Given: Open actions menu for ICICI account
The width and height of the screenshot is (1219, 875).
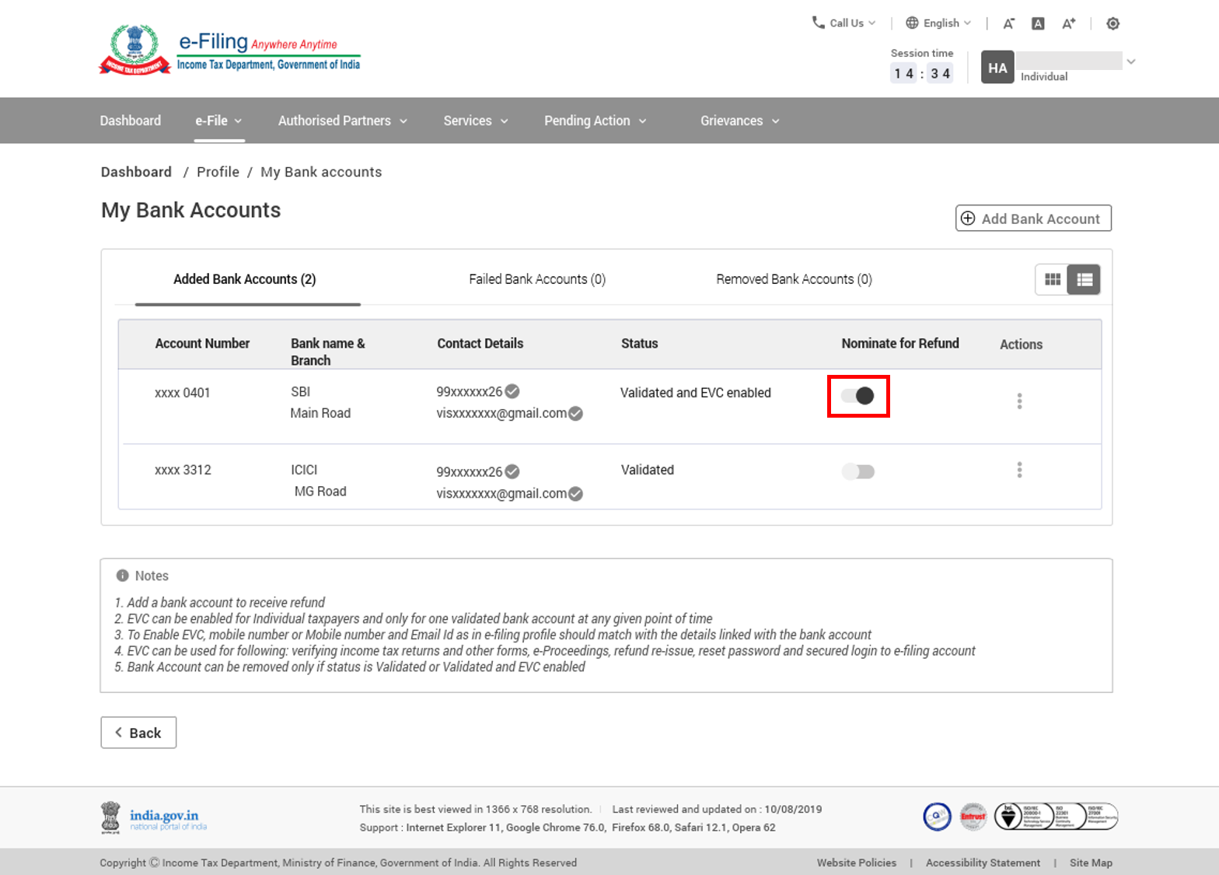Looking at the screenshot, I should point(1019,470).
